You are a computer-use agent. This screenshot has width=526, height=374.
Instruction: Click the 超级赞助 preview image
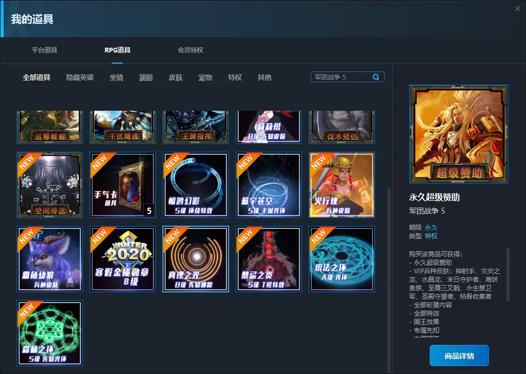pyautogui.click(x=459, y=134)
